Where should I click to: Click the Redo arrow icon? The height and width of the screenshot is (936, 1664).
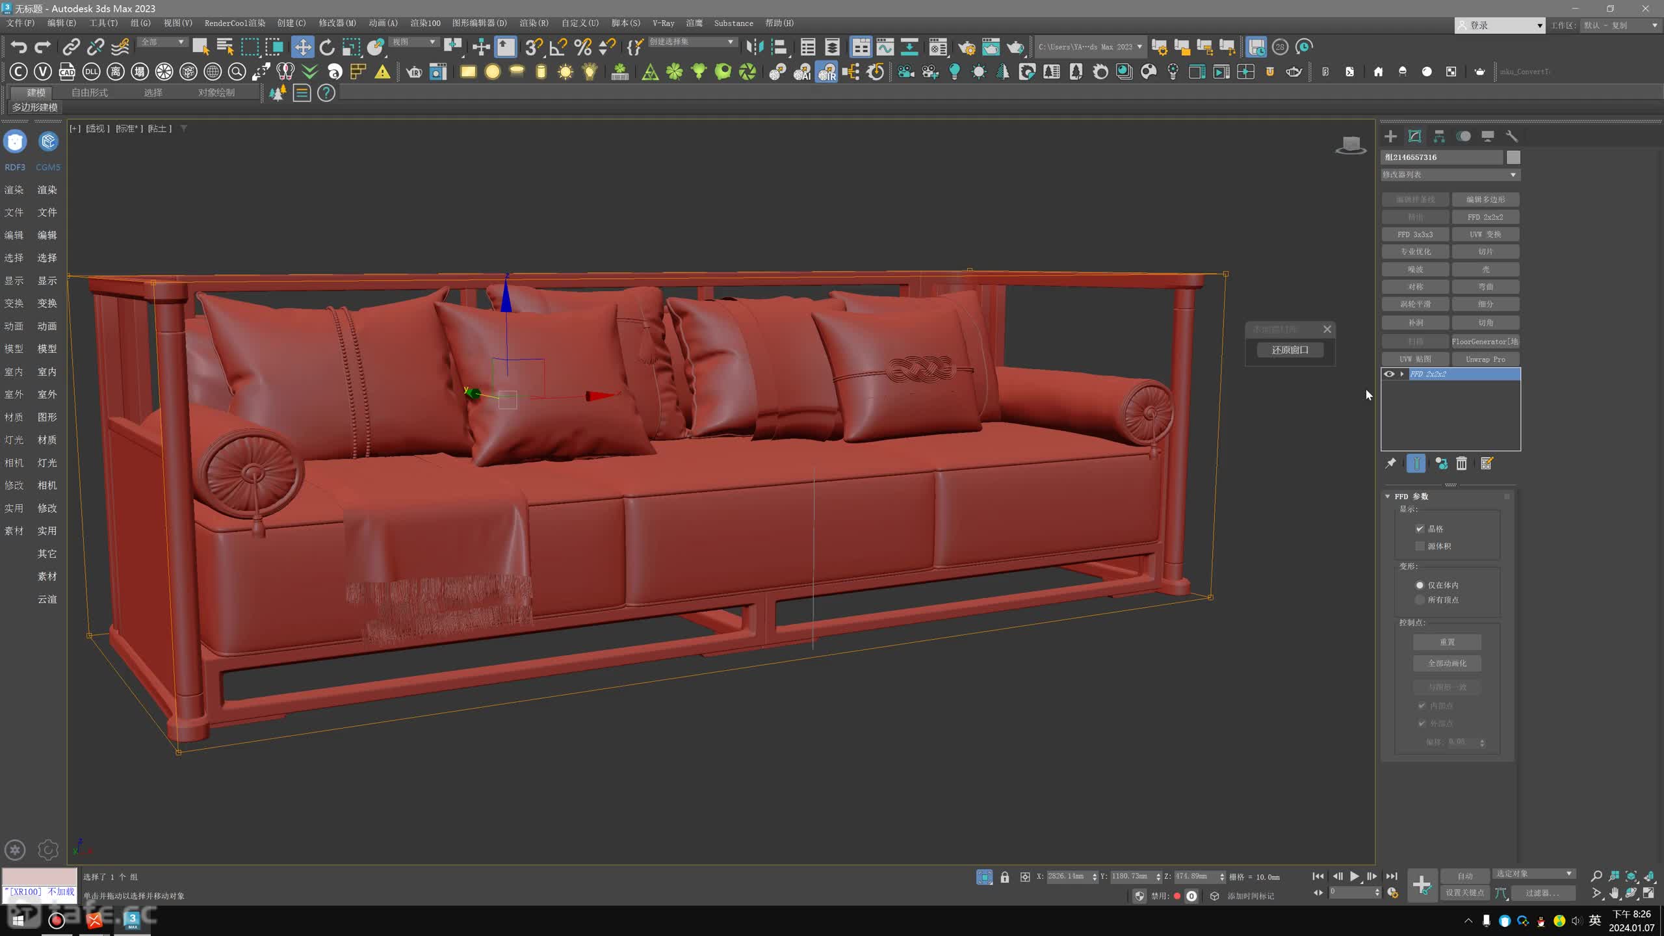click(x=42, y=47)
